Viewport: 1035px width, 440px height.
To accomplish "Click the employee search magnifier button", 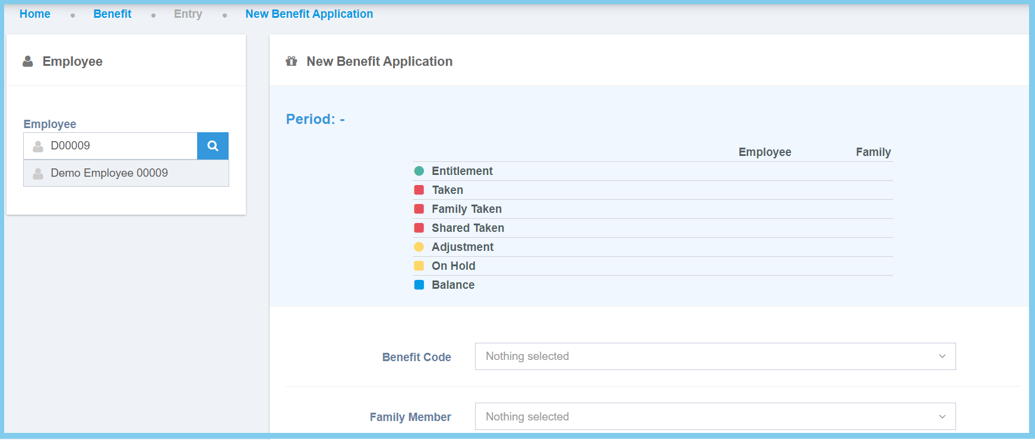I will pyautogui.click(x=213, y=146).
